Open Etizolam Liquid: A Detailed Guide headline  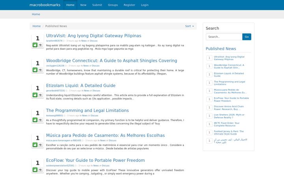click(x=80, y=85)
